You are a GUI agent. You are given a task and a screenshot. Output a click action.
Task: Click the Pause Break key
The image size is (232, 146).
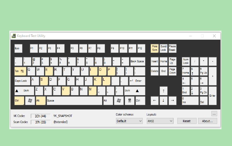pos(173,48)
